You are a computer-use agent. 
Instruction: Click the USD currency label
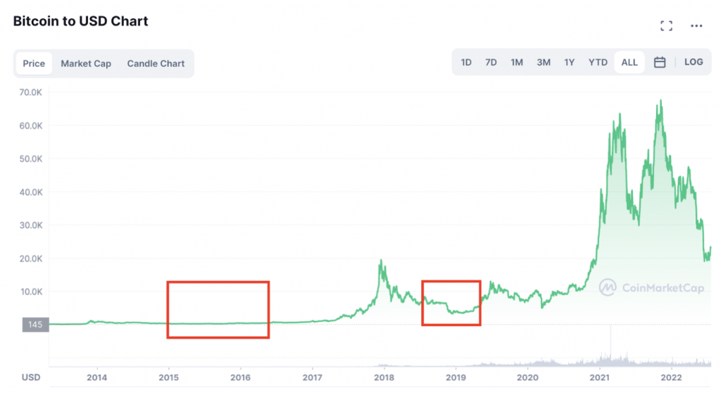pyautogui.click(x=31, y=377)
